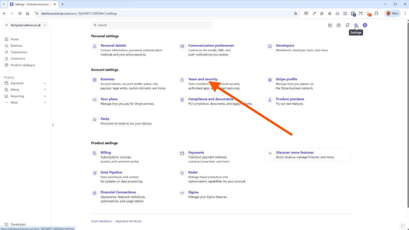Image resolution: width=409 pixels, height=230 pixels.
Task: Click the Stripe profile globe icon
Action: [x=270, y=80]
